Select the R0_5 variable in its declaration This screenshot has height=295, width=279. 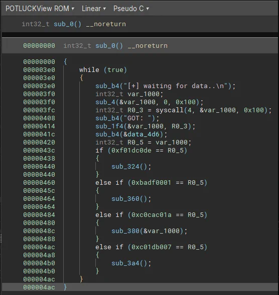tap(135, 142)
